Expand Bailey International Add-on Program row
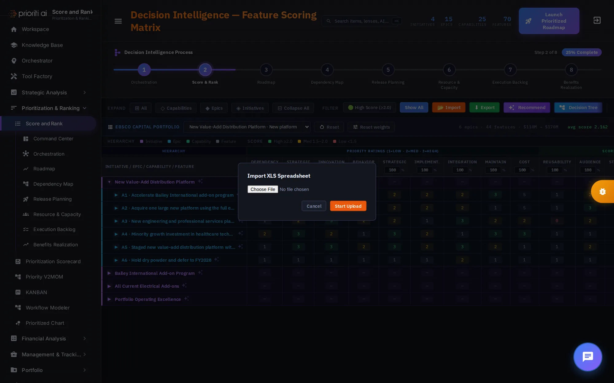The image size is (614, 383). point(109,273)
